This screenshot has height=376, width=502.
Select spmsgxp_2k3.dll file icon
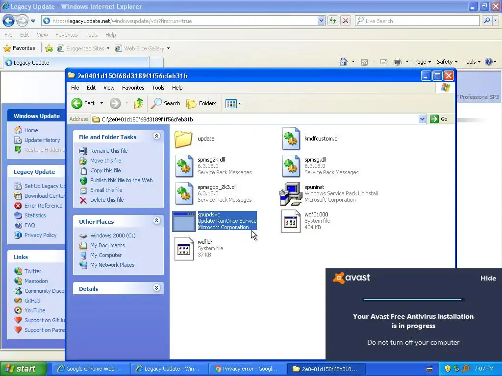pos(184,193)
